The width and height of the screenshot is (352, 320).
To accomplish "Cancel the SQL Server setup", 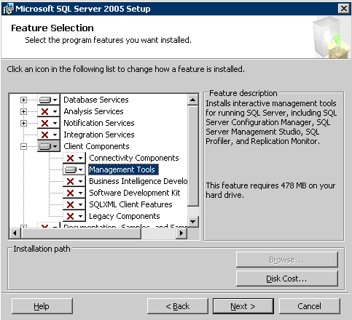I will click(310, 306).
